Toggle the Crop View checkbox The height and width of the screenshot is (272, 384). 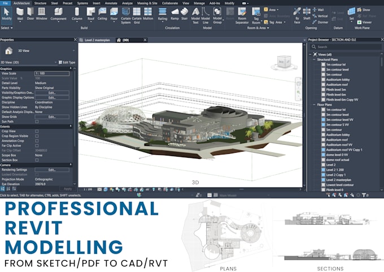point(37,131)
